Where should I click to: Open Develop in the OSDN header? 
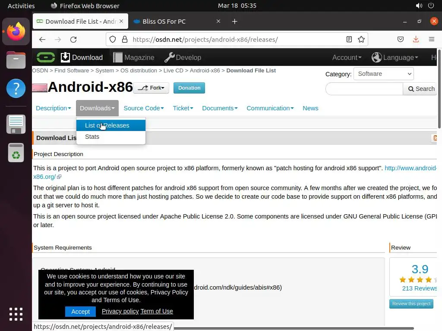[x=183, y=57]
